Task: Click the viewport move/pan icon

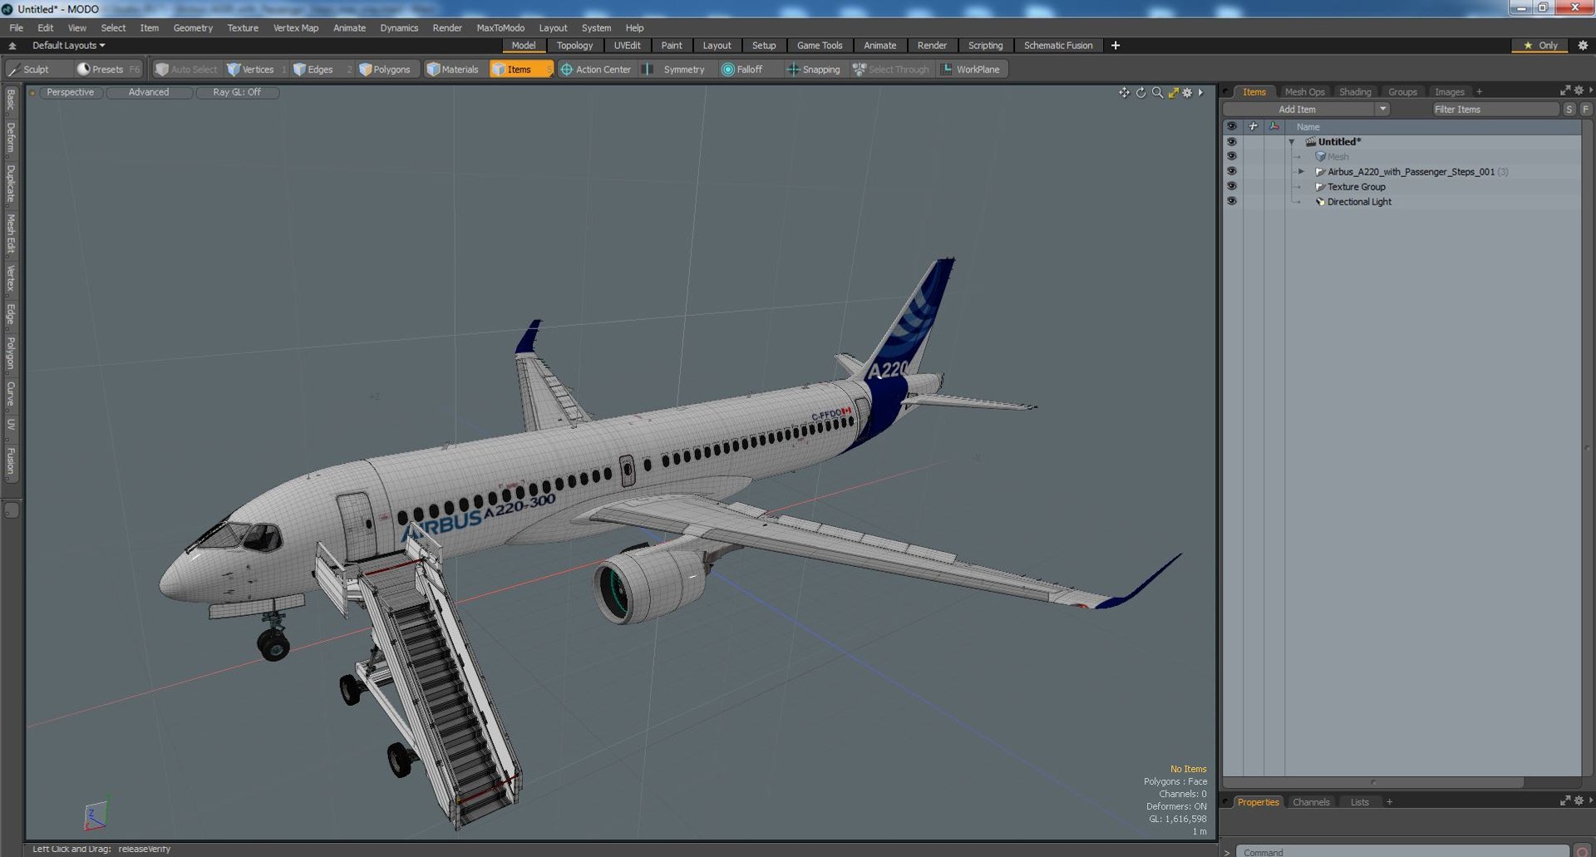Action: click(1124, 92)
